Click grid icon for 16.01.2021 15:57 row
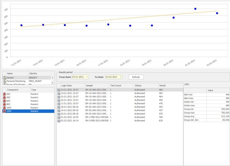The image size is (230, 166). click(59, 100)
